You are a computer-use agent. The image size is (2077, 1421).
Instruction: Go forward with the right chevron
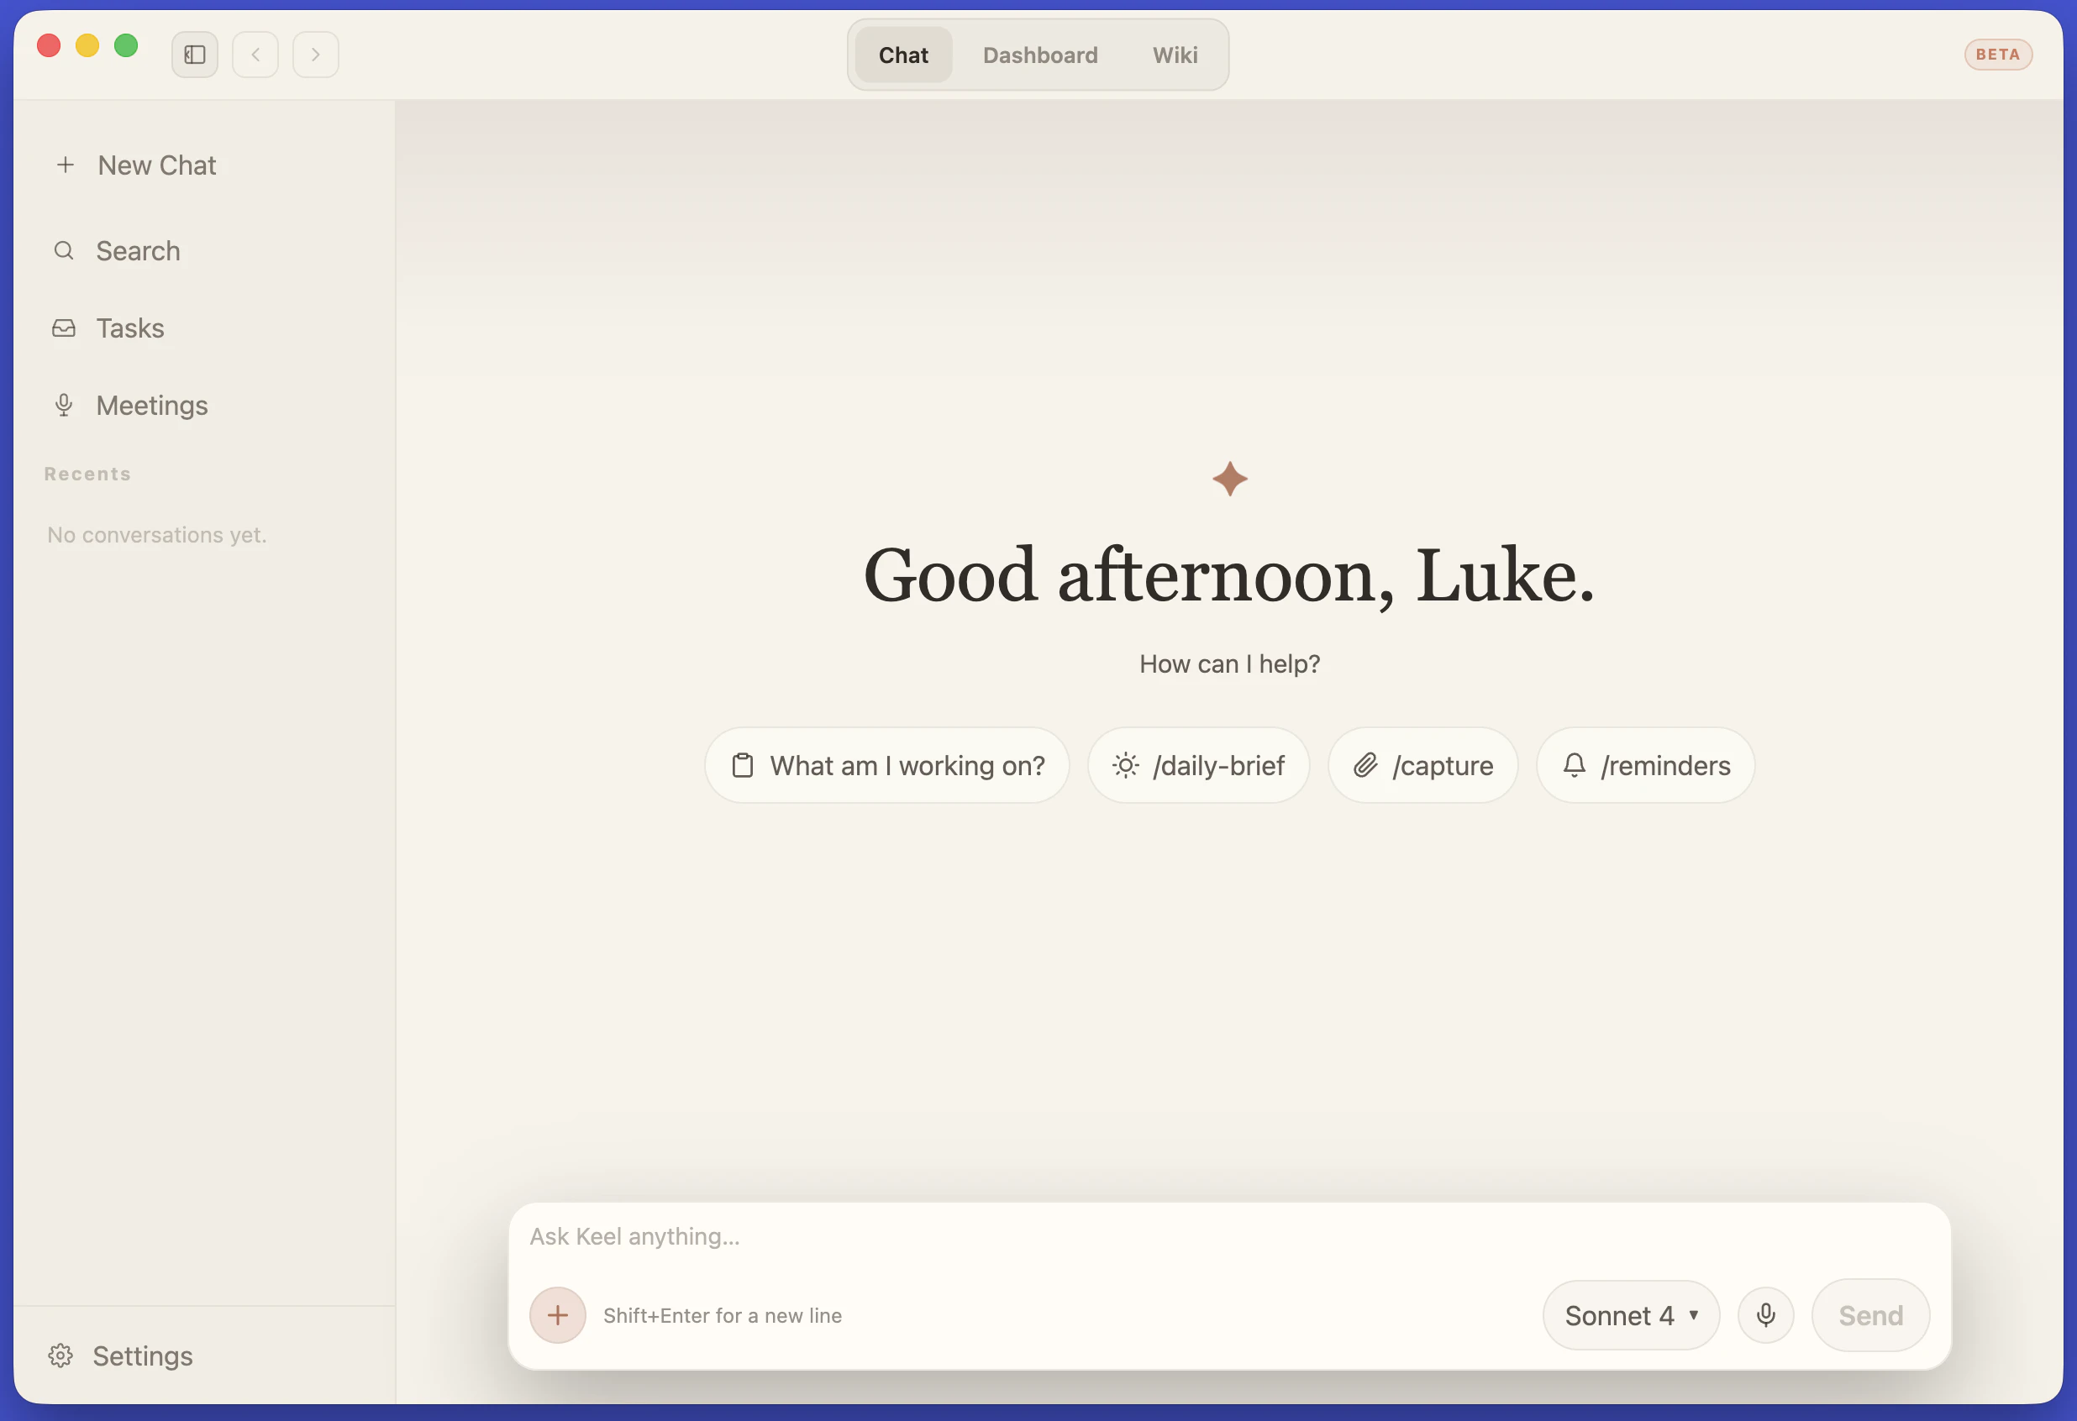click(x=315, y=55)
